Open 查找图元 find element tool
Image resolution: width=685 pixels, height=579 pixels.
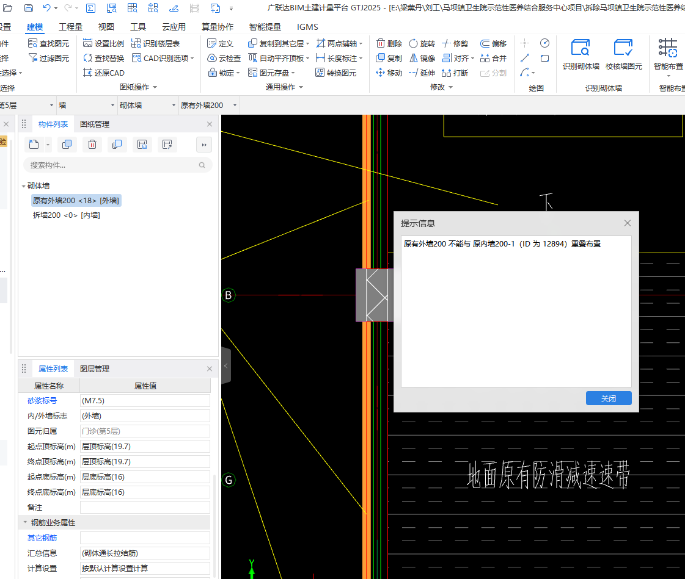point(48,44)
